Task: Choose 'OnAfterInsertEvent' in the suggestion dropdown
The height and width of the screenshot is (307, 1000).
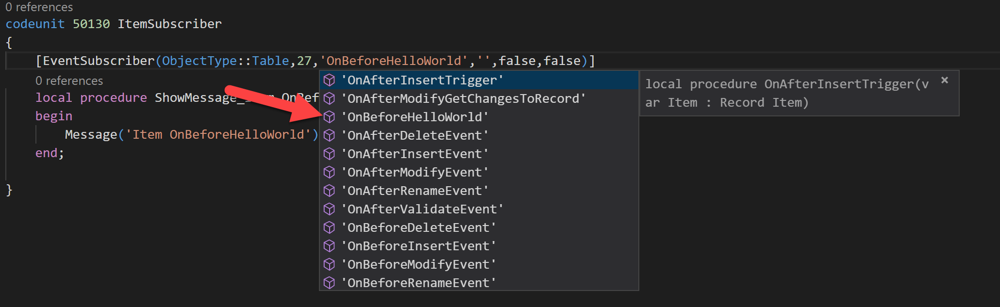Action: pos(415,153)
